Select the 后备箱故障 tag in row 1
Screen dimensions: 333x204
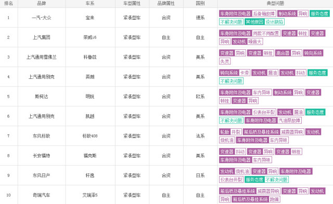264,14
